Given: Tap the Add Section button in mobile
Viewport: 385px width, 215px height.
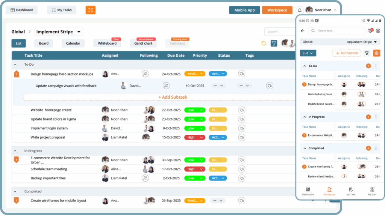Looking at the screenshot, I should 347,53.
